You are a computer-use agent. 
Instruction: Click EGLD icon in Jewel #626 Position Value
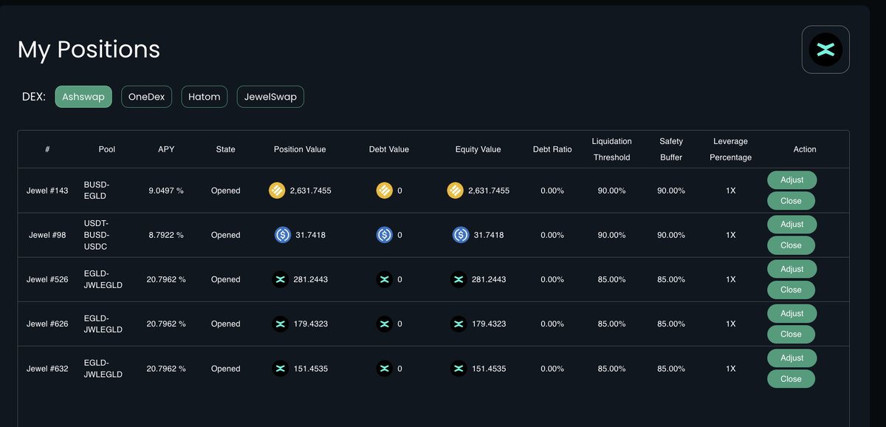point(280,324)
